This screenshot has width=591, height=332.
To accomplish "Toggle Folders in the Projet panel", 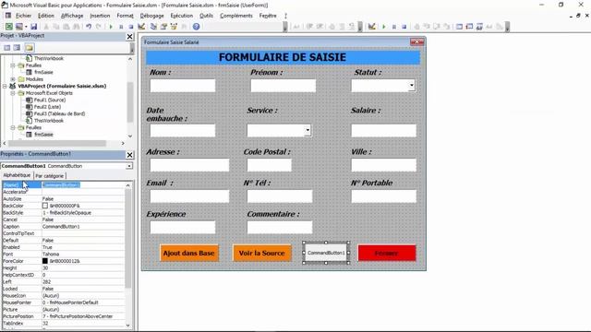I will (30, 47).
